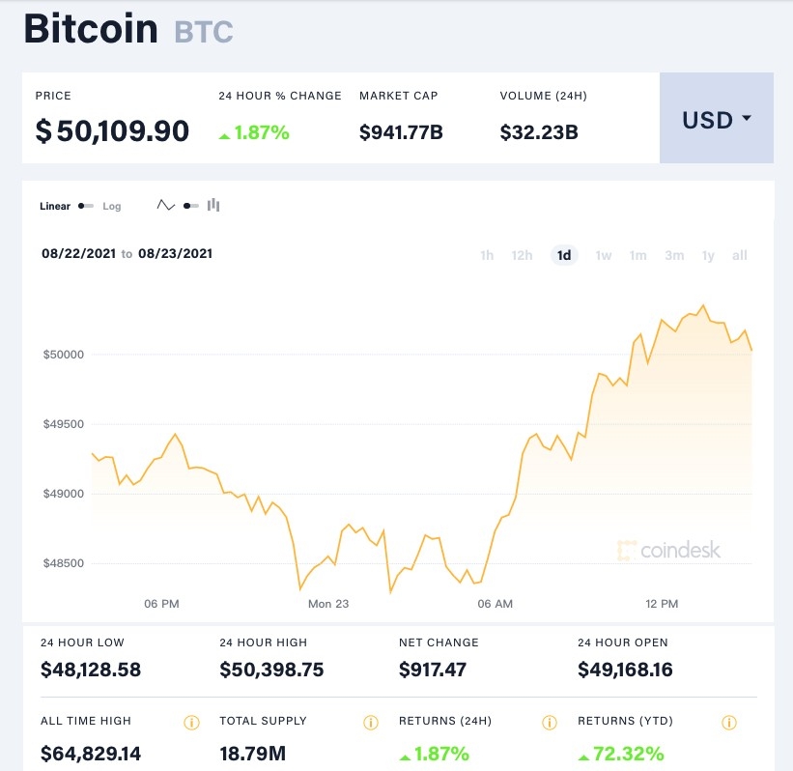Open info tooltip next to Returns (24h)
This screenshot has height=771, width=793.
click(549, 721)
